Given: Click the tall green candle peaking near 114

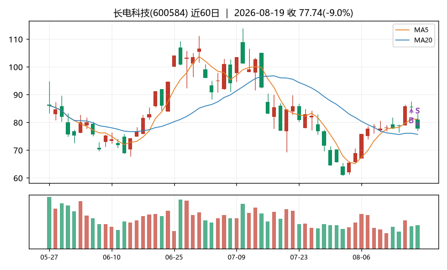Looking at the screenshot, I should tap(243, 53).
